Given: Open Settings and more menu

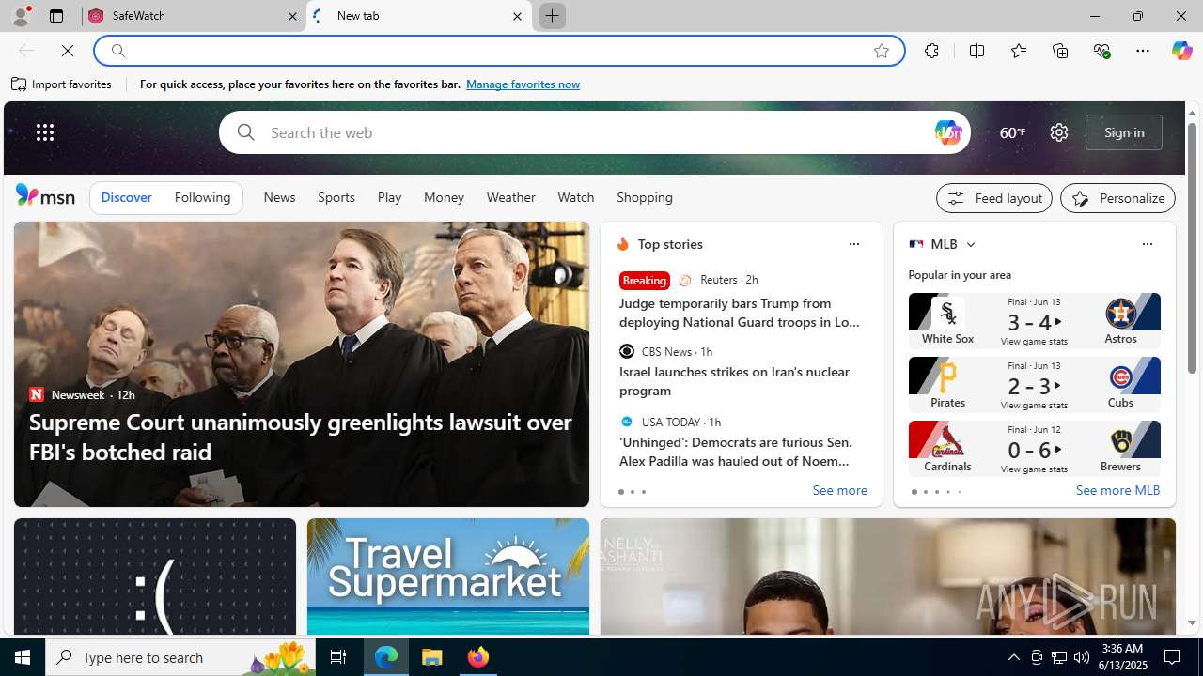Looking at the screenshot, I should [x=1143, y=51].
